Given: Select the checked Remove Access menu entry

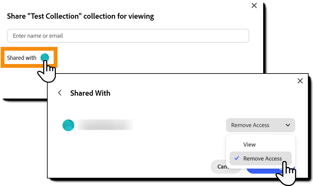Looking at the screenshot, I should coord(262,158).
